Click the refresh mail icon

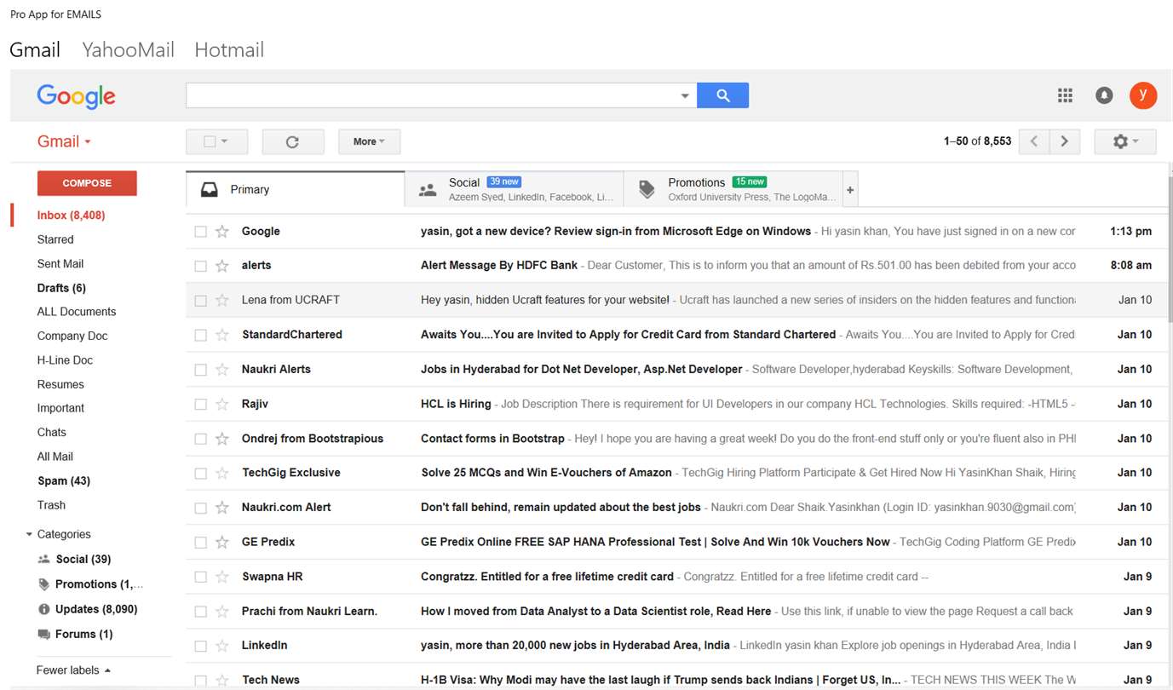(x=292, y=141)
